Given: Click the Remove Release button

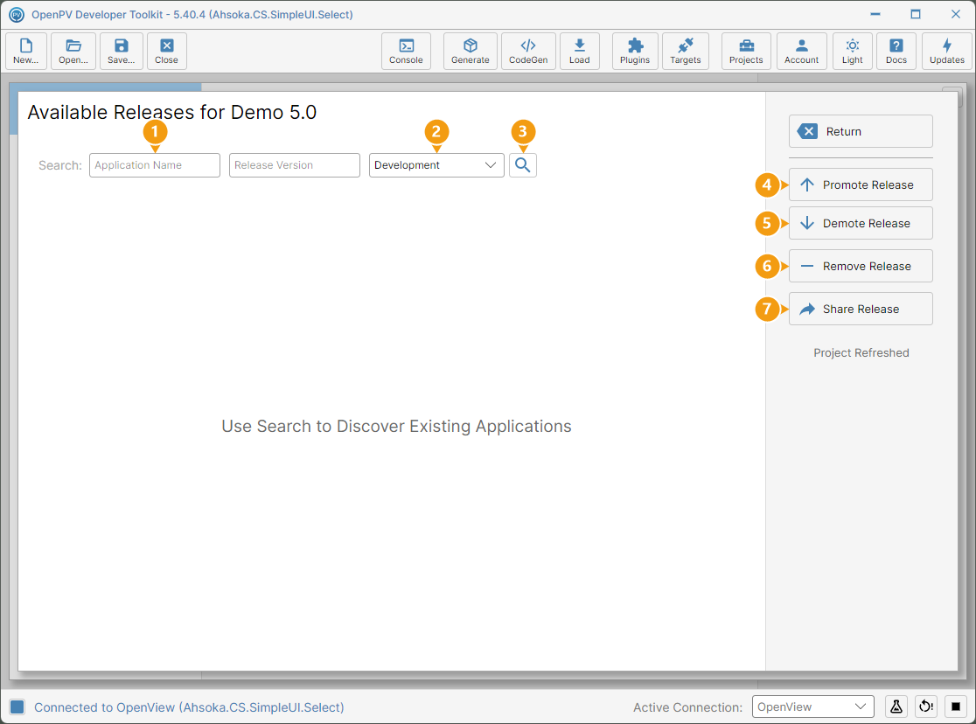Looking at the screenshot, I should pyautogui.click(x=861, y=267).
